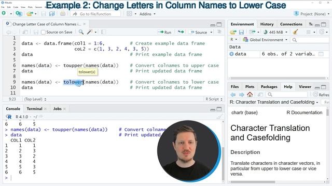This screenshot has width=332, height=186.
Task: Click the environment List view icon
Action: point(309,32)
